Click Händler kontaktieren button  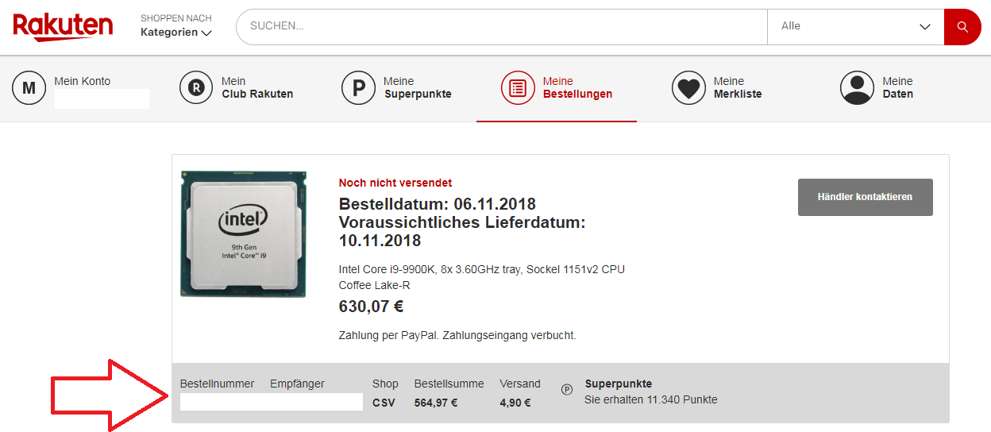click(866, 197)
